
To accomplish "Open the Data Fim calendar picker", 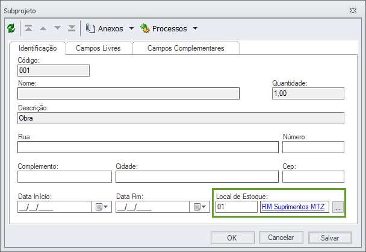I will (x=198, y=207).
